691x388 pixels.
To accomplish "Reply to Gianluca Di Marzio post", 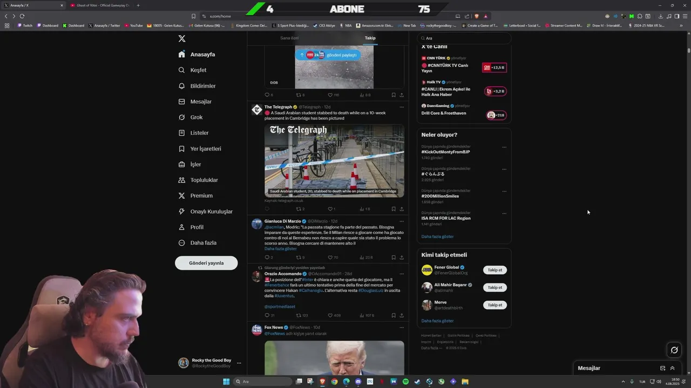I will pos(269,258).
